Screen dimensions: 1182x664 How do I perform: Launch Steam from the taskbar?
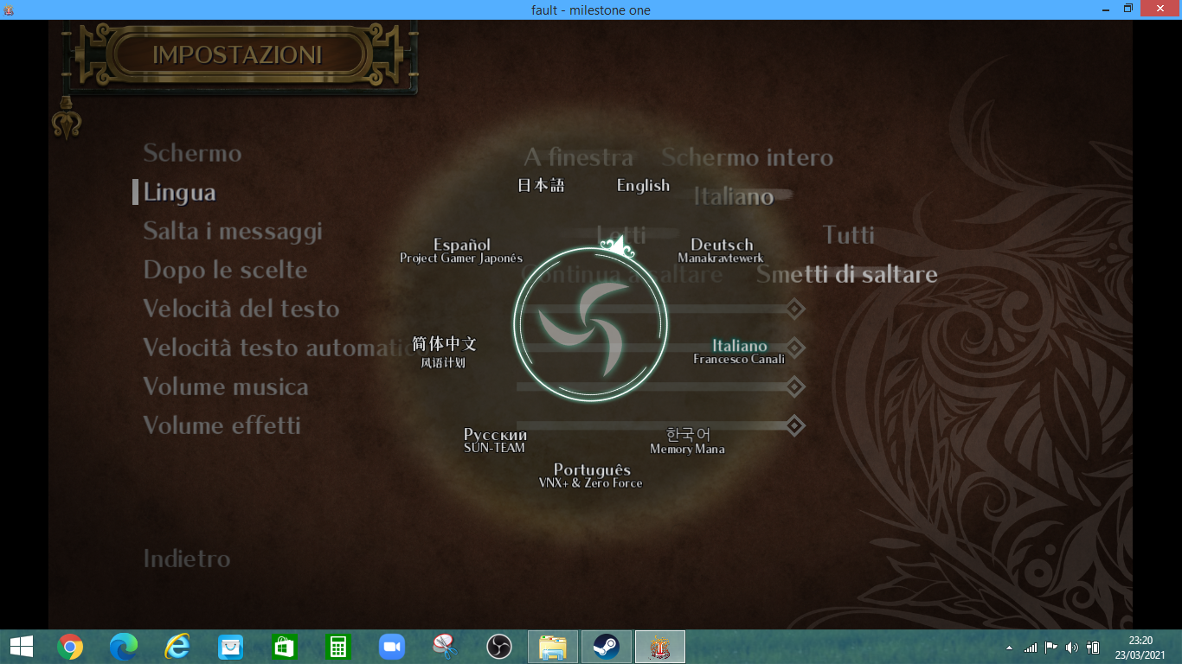606,647
